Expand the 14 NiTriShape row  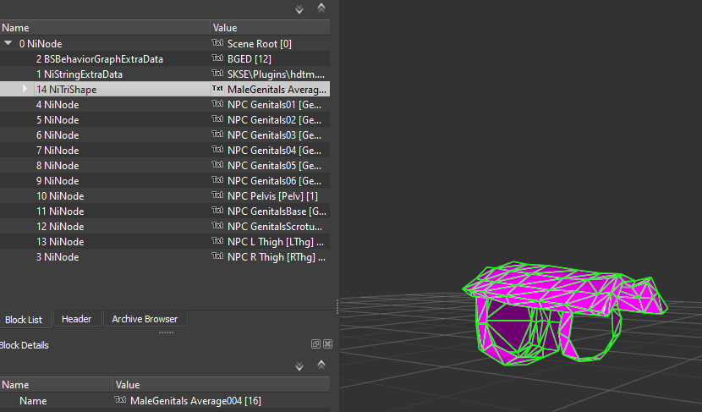(x=25, y=89)
